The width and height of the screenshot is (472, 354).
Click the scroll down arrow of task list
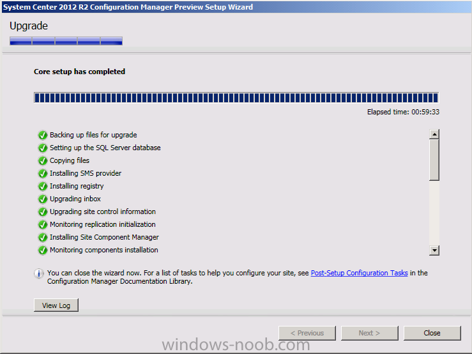(x=434, y=250)
